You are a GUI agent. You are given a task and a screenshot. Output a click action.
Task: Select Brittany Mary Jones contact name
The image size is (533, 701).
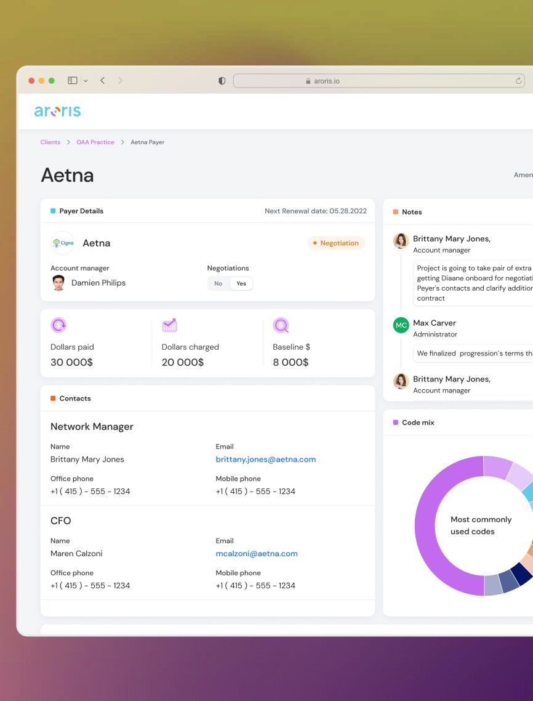tap(87, 459)
